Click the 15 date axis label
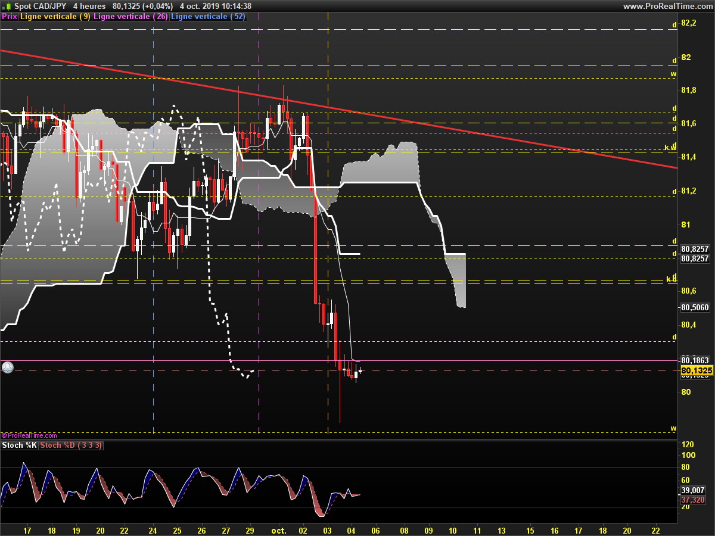The width and height of the screenshot is (715, 536). (530, 529)
